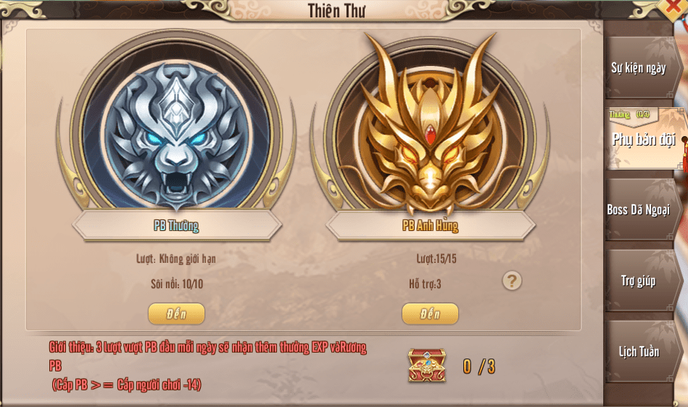
Task: Click Đến button under PB Anh Hùng
Action: (430, 314)
